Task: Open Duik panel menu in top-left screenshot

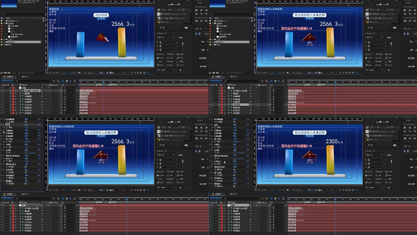Action: tap(200, 29)
